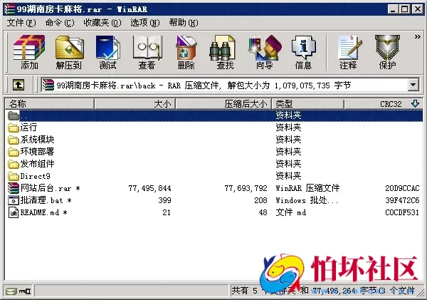Image resolution: width=427 pixels, height=300 pixels.
Task: Open the 帮助(H) menu
Action: point(184,23)
